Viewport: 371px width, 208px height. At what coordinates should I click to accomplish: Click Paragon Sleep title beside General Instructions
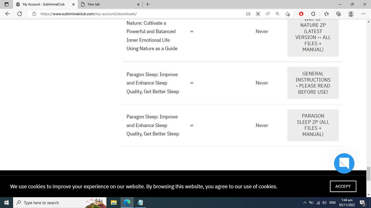click(152, 83)
